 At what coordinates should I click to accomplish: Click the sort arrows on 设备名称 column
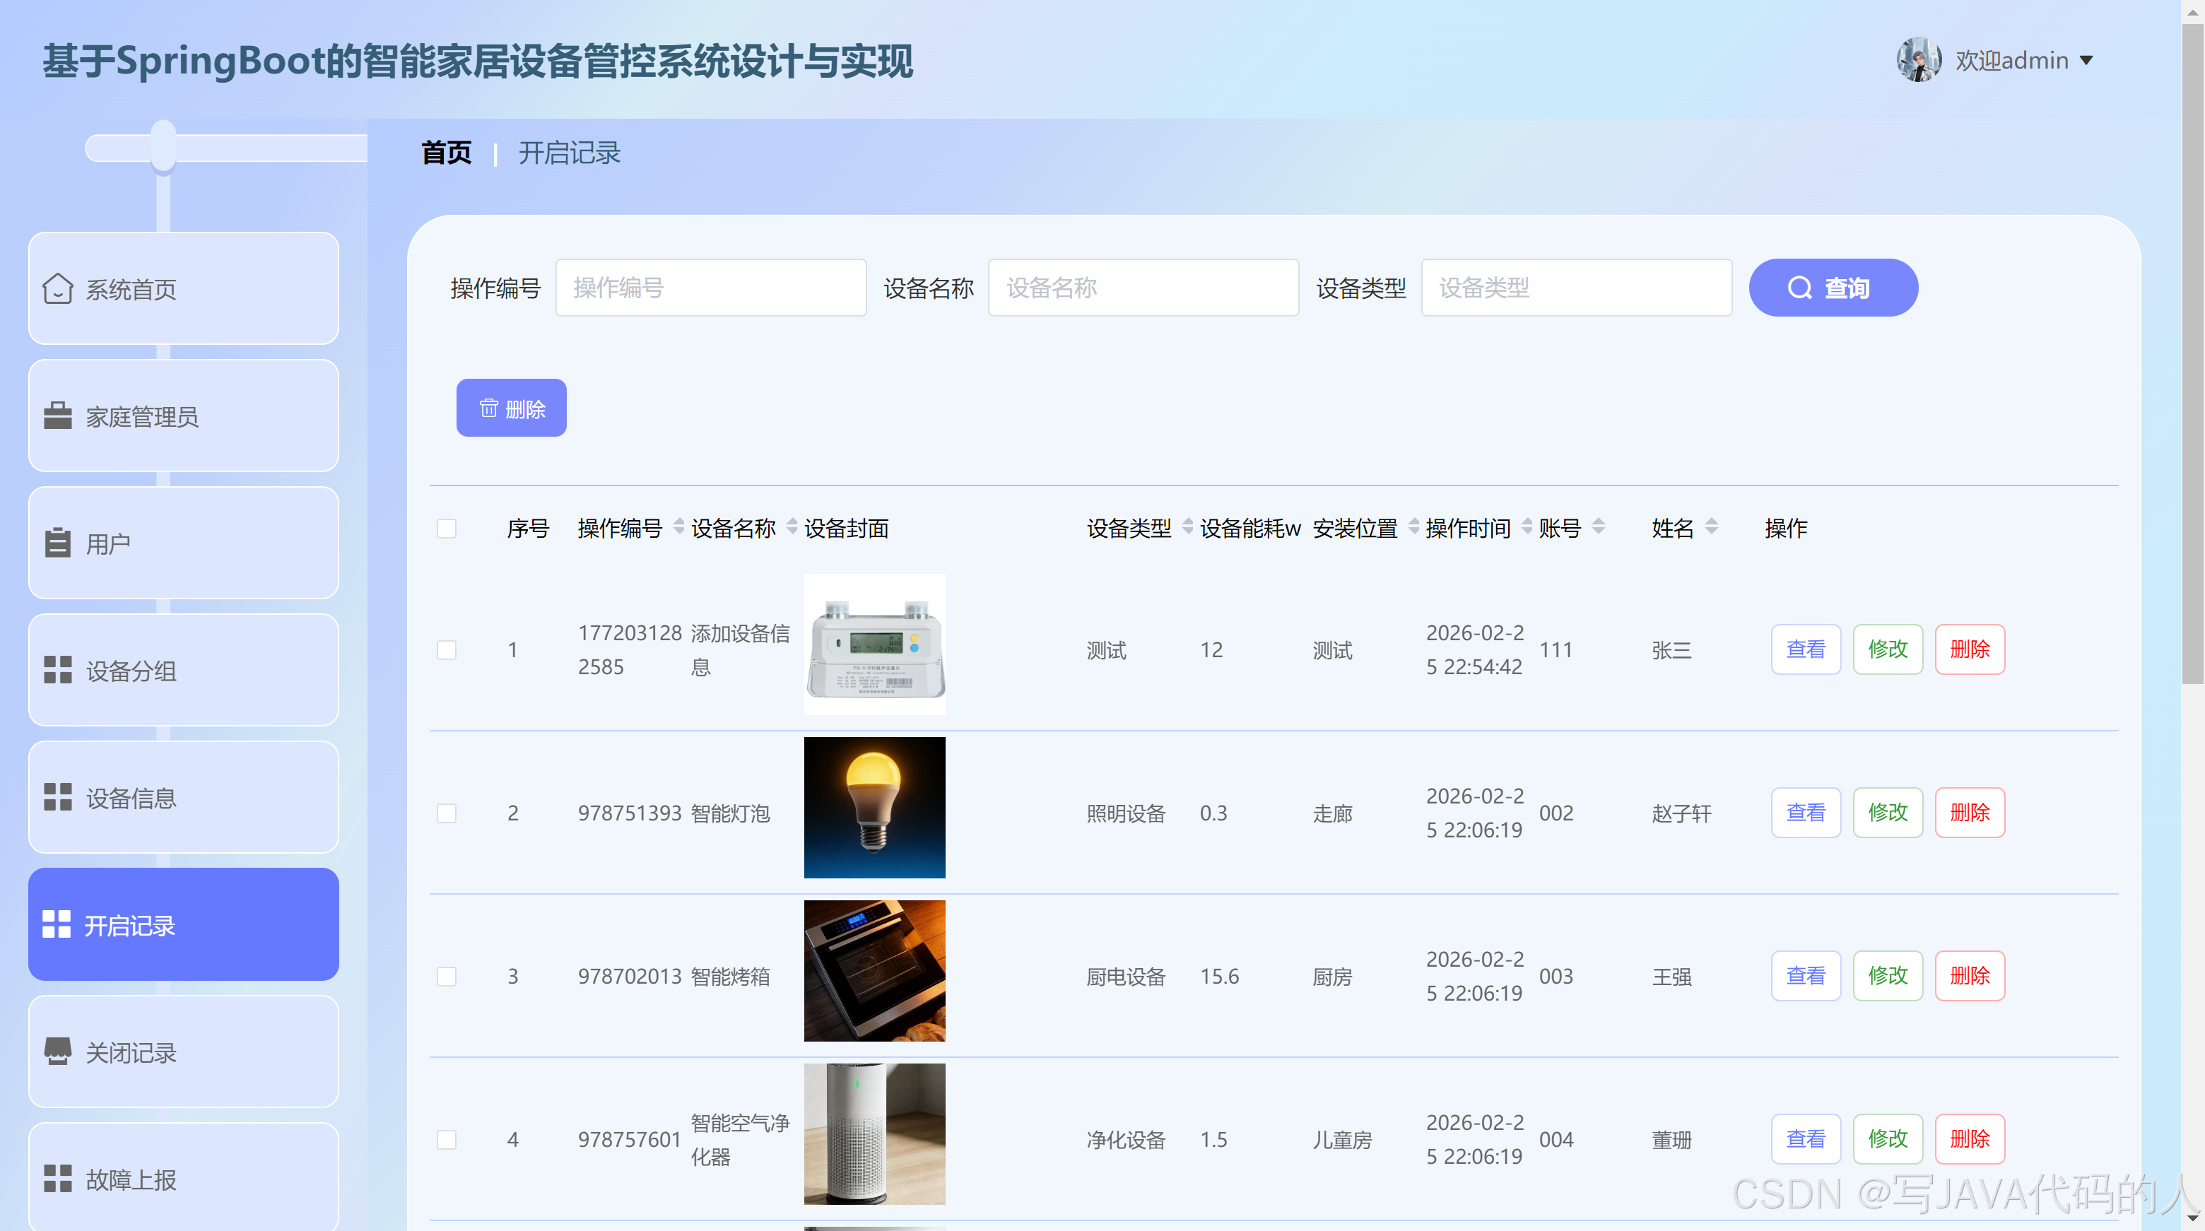click(x=792, y=526)
